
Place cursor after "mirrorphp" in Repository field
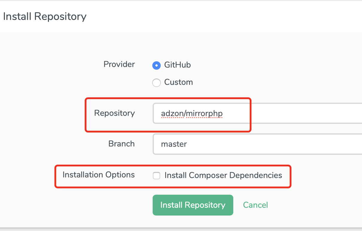pyautogui.click(x=223, y=113)
